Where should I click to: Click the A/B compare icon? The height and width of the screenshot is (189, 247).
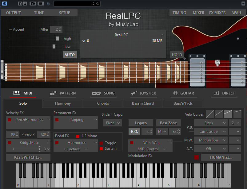coord(33,3)
